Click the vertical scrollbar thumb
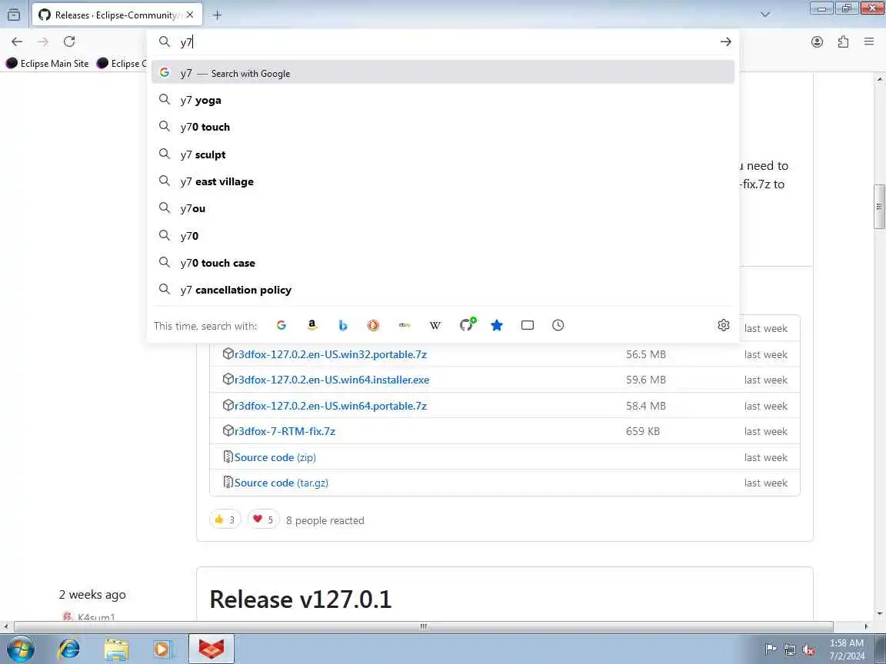886x664 pixels. click(x=879, y=207)
